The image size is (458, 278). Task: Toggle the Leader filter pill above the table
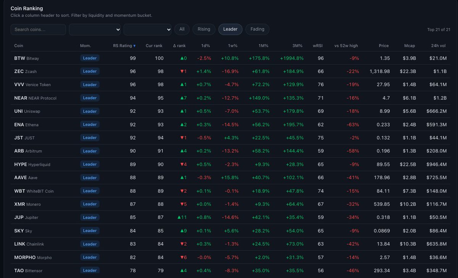pyautogui.click(x=230, y=29)
